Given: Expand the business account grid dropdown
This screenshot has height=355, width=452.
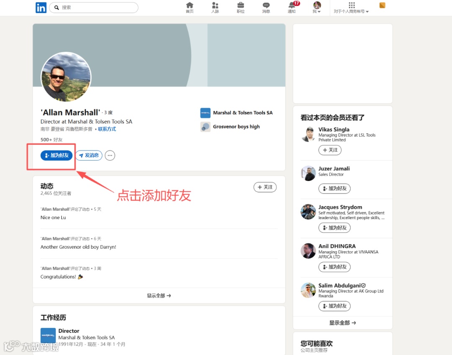Looking at the screenshot, I should tap(351, 8).
